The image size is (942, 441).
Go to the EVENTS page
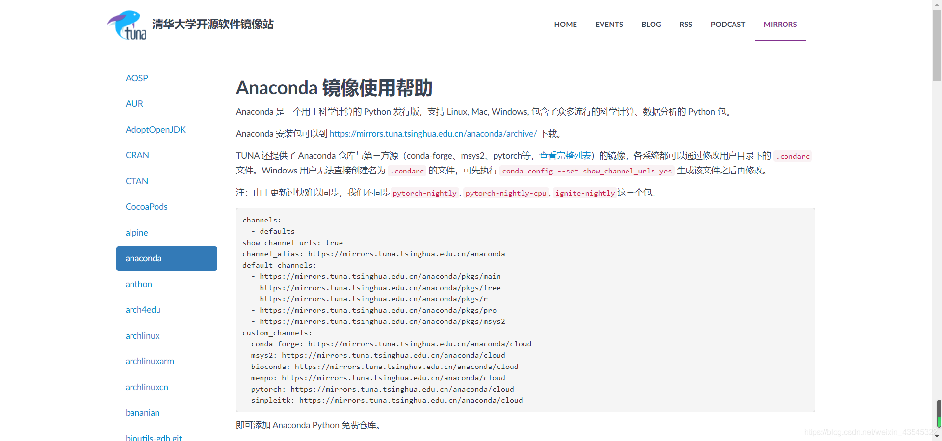[609, 24]
